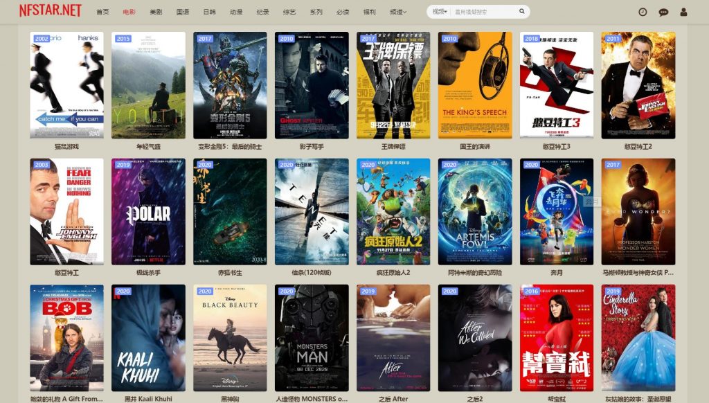Open the 福利 nav item
This screenshot has height=403, width=709.
(x=370, y=12)
